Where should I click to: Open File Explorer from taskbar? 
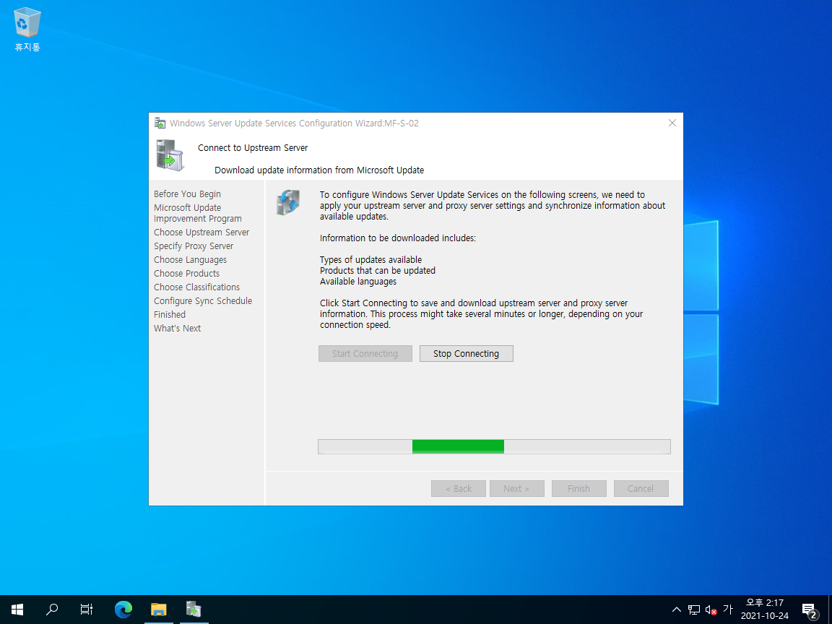(159, 609)
